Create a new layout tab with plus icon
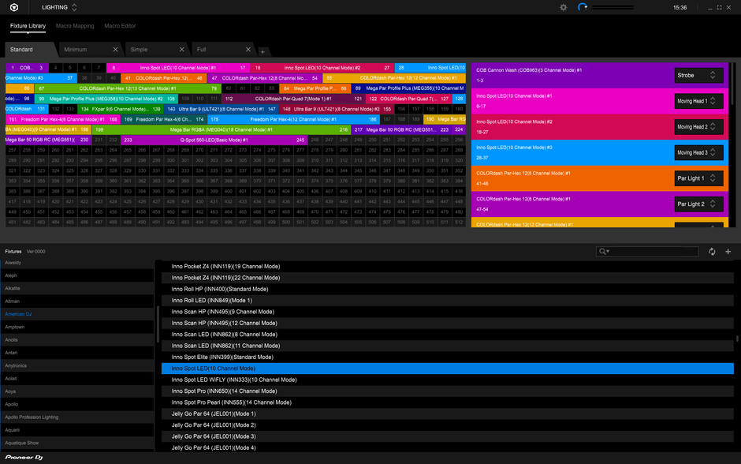Viewport: 741px width, 464px height. pyautogui.click(x=263, y=49)
